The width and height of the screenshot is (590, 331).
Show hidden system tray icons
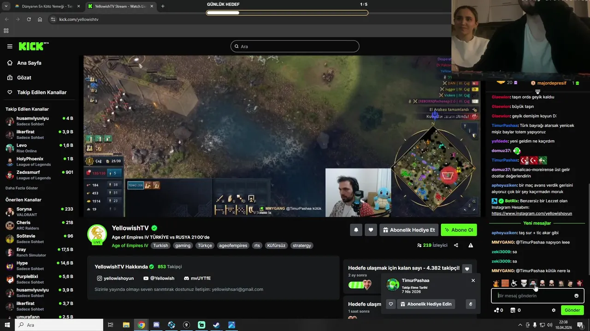click(520, 325)
